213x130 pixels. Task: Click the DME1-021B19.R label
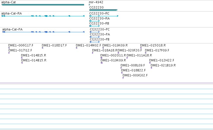point(163,65)
